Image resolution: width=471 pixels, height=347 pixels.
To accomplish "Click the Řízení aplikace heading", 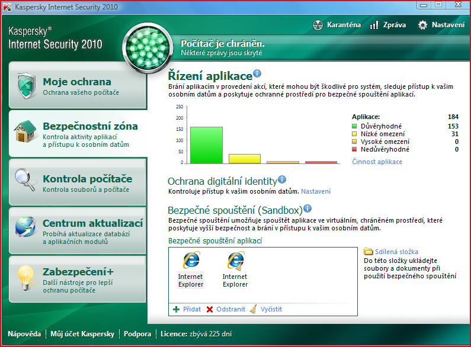I will tap(210, 76).
